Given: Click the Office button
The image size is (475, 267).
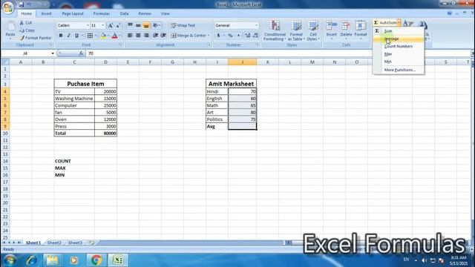Looking at the screenshot, I should [8, 7].
